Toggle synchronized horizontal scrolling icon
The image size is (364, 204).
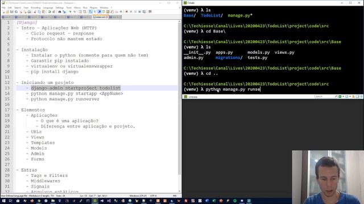click(85, 11)
